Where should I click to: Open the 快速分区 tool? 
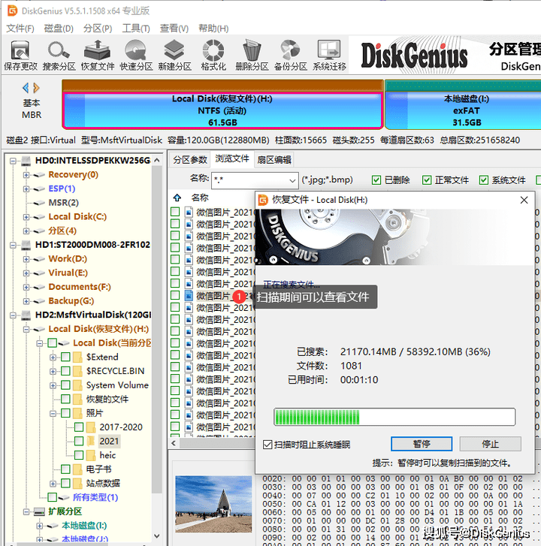tap(136, 56)
